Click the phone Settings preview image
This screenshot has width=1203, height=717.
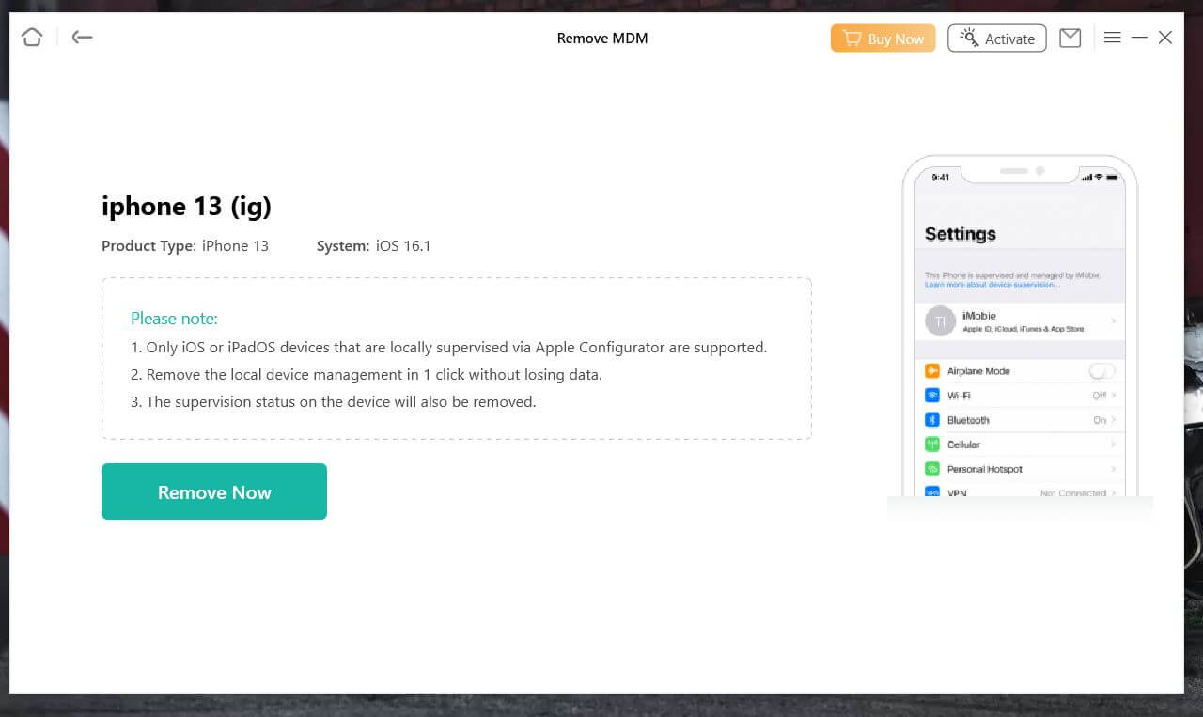(x=1020, y=327)
